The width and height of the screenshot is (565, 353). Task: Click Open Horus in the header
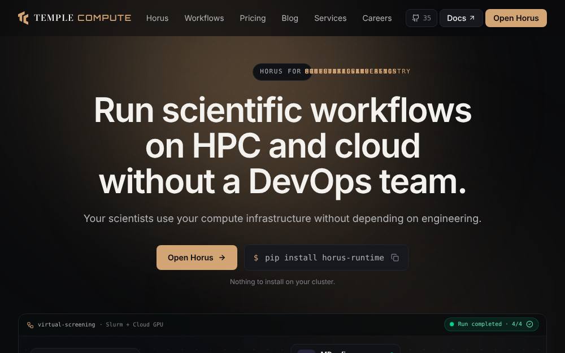pos(516,18)
